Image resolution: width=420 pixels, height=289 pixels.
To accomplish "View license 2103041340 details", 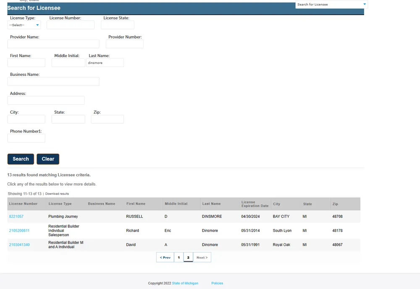I will (x=19, y=245).
